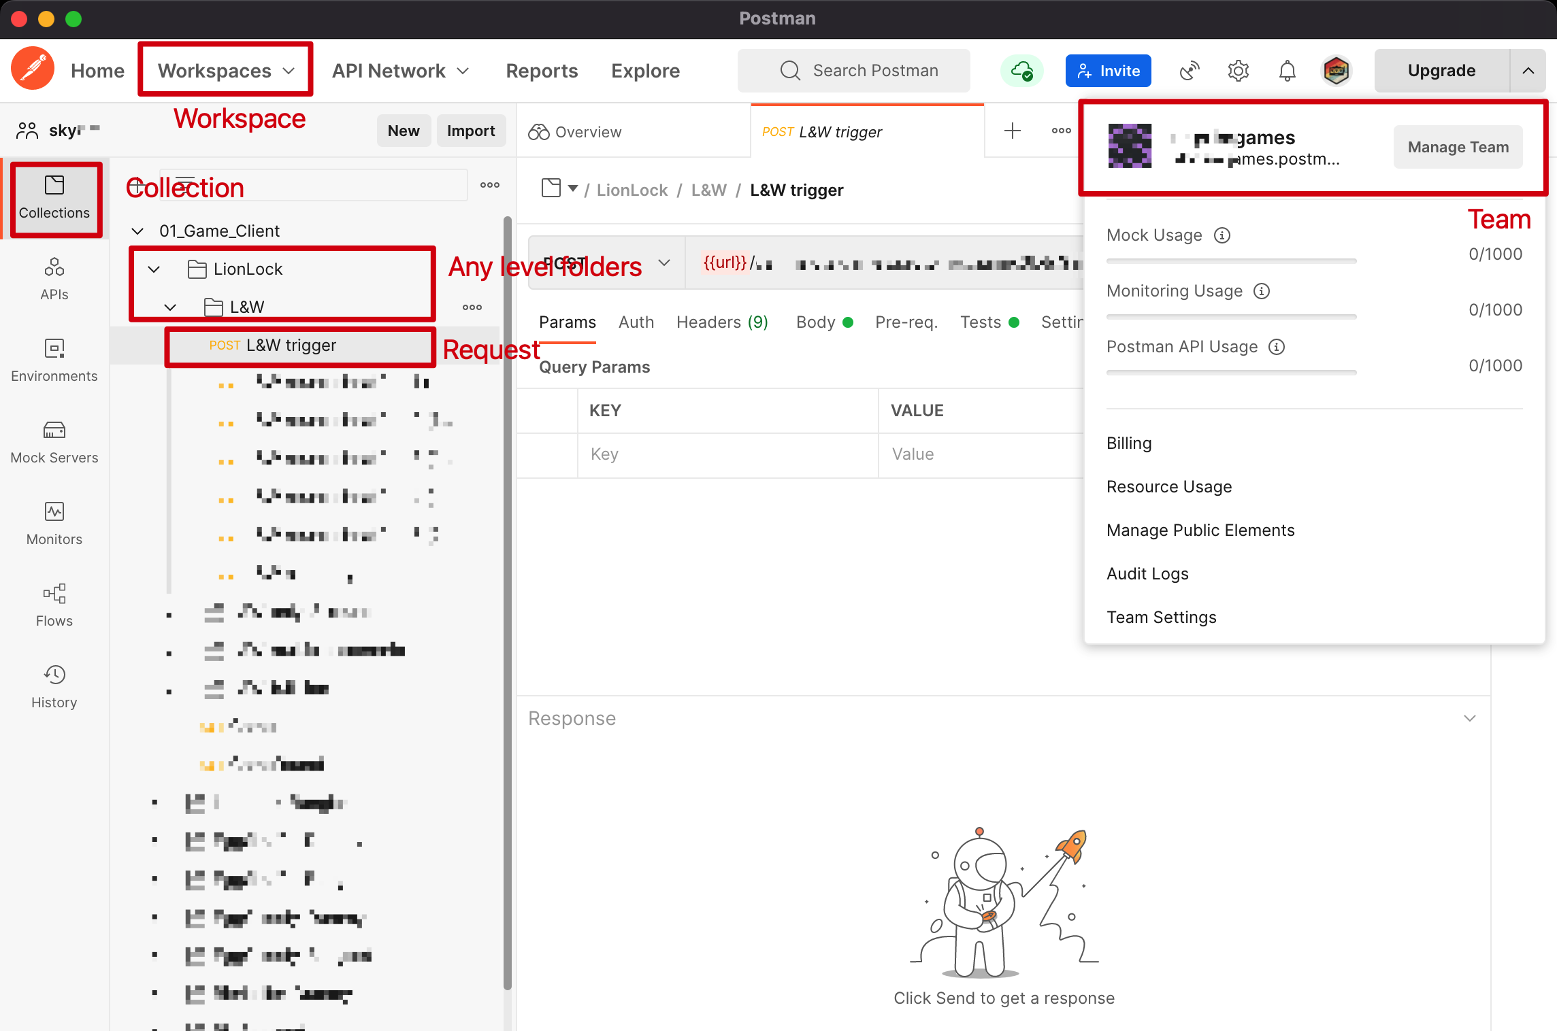The width and height of the screenshot is (1557, 1031).
Task: Click the Search Postman field
Action: [853, 71]
